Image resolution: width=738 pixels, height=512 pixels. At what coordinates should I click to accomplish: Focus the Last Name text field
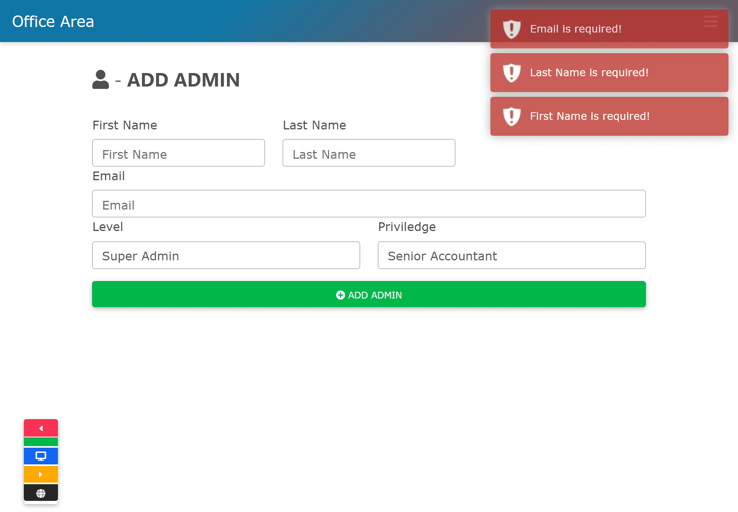tap(369, 153)
